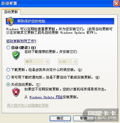Confirm with the 确定 button

point(60,118)
